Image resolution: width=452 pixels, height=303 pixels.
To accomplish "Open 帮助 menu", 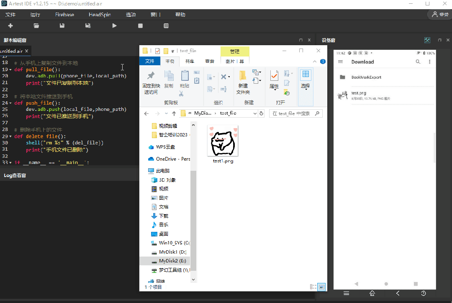I will coord(180,15).
